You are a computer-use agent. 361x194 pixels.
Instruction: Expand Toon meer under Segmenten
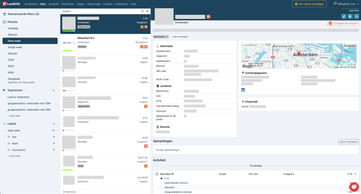(14, 116)
